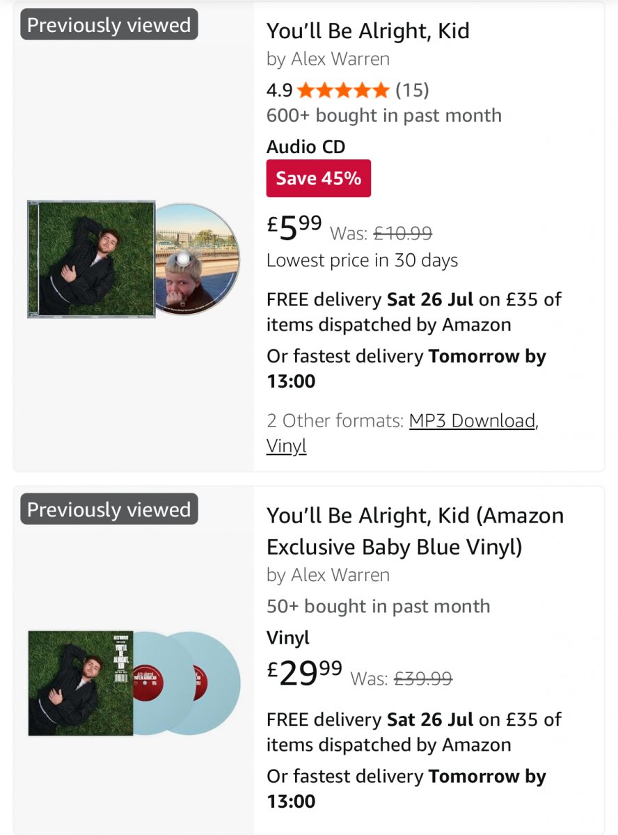Click the second Previously viewed label
This screenshot has width=618, height=835.
point(109,509)
